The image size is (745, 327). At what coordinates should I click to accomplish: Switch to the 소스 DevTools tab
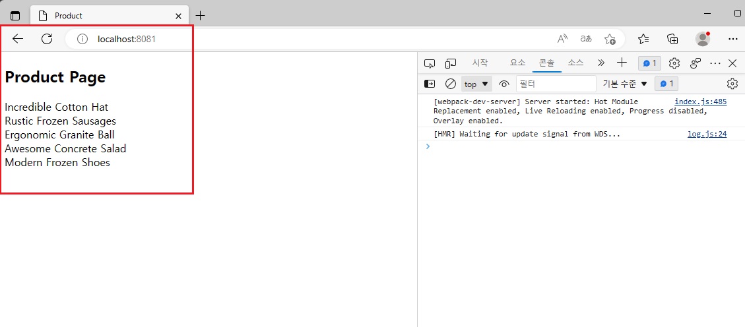pyautogui.click(x=576, y=63)
